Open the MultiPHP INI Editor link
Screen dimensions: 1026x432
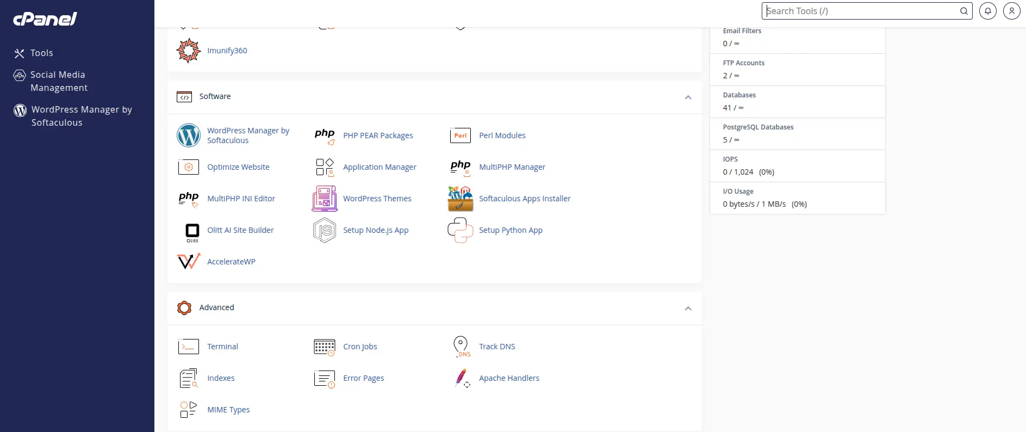pos(241,199)
